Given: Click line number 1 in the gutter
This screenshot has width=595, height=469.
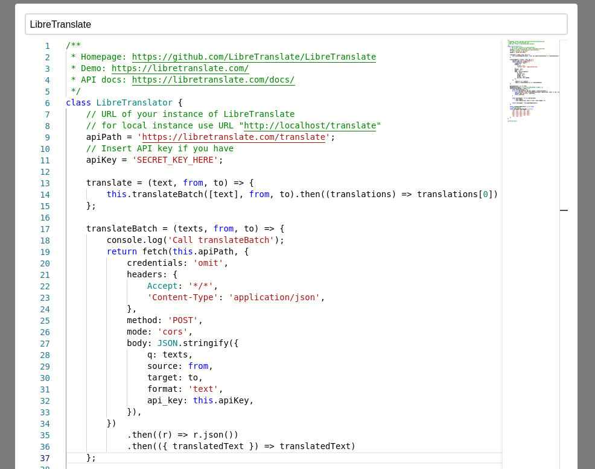Looking at the screenshot, I should (x=48, y=46).
